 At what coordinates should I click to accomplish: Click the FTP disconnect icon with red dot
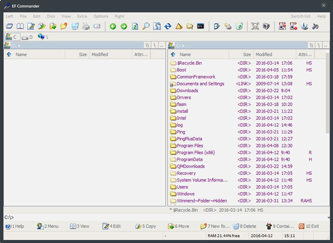click(x=293, y=26)
